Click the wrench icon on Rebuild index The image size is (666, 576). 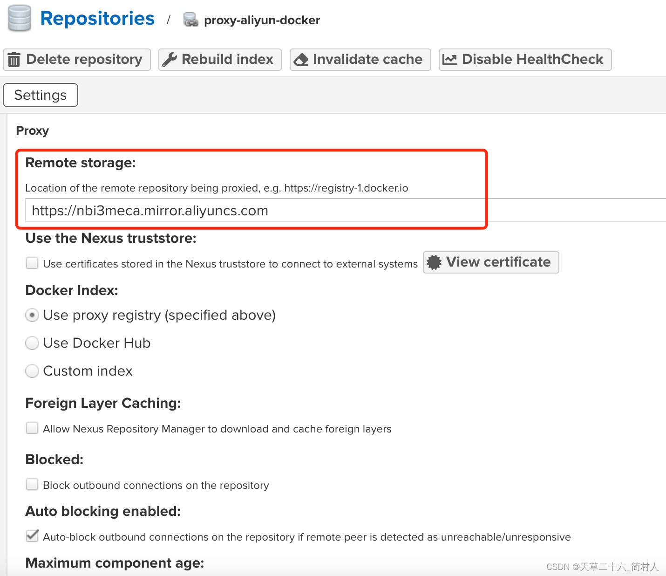170,60
